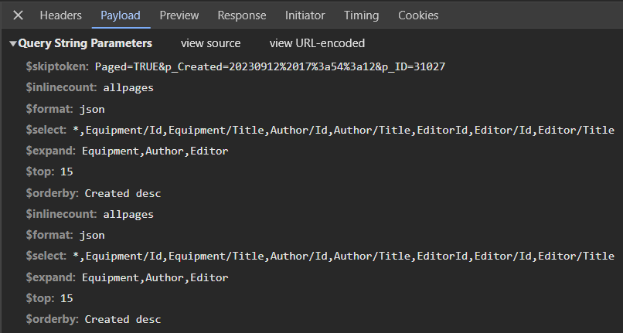The width and height of the screenshot is (623, 333).
Task: Select the Payload tab
Action: [x=121, y=15]
